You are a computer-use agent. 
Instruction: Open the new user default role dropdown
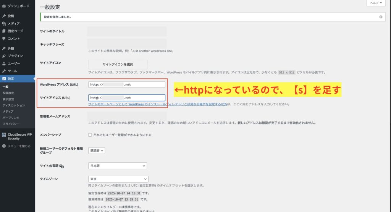click(x=97, y=151)
